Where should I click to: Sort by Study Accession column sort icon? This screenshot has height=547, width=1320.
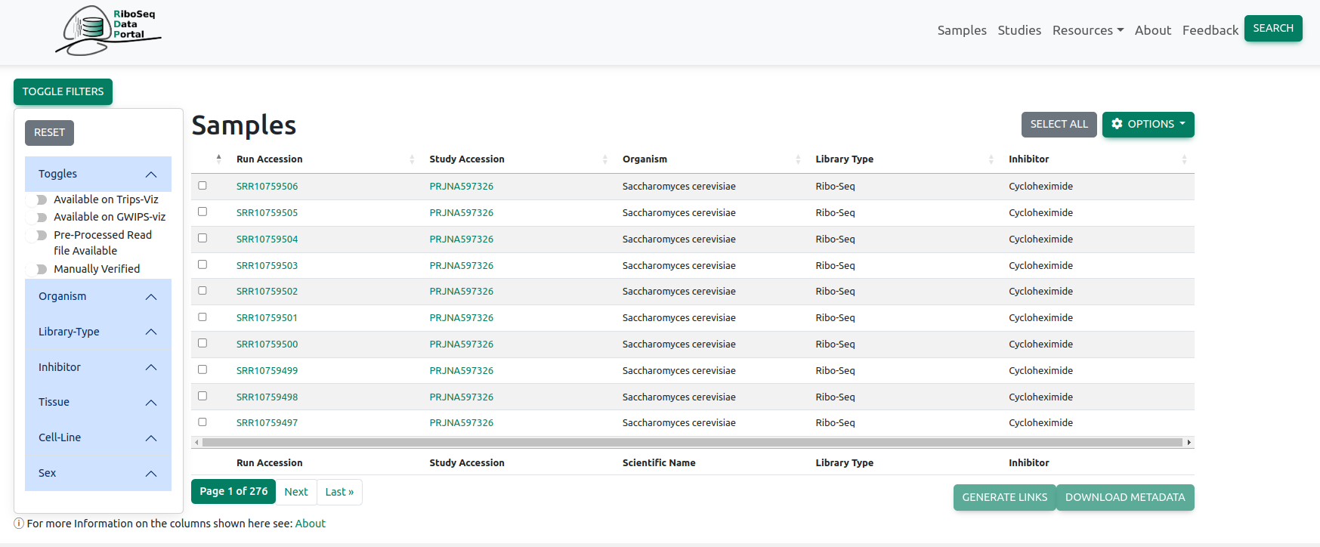point(604,159)
